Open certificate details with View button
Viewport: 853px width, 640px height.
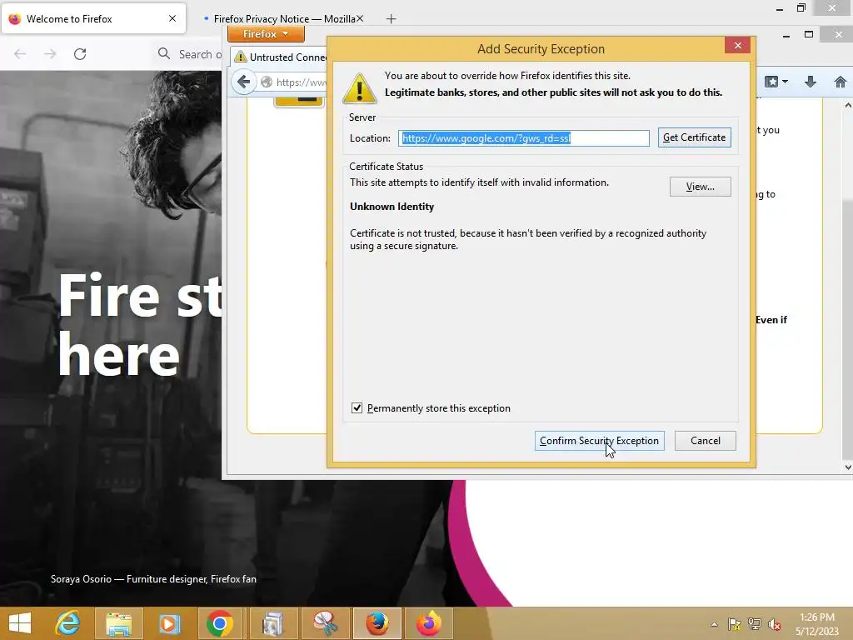point(700,187)
